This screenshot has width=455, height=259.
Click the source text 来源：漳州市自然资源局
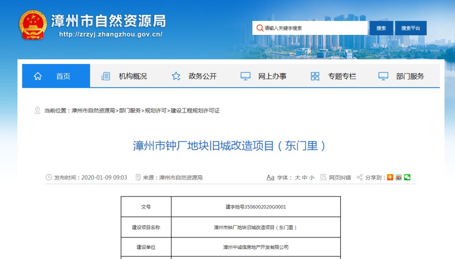click(173, 177)
